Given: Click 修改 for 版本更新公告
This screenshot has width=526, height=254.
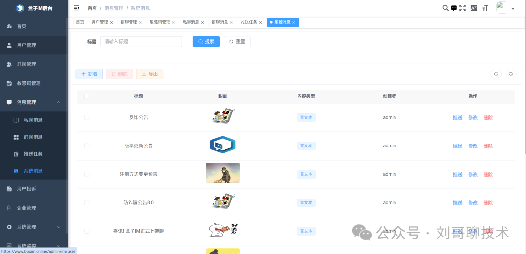Looking at the screenshot, I should click(x=473, y=146).
